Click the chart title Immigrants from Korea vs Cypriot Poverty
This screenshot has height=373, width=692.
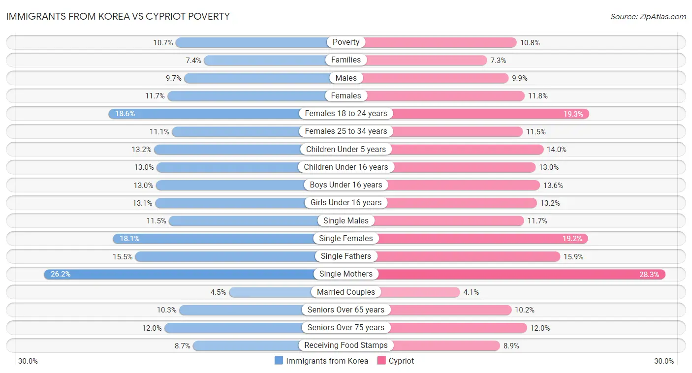point(118,16)
